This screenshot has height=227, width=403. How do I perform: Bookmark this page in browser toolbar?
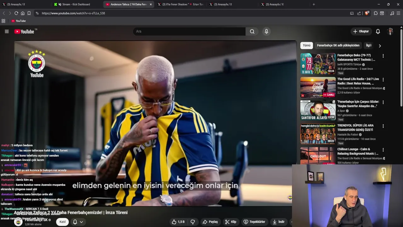click(29, 13)
